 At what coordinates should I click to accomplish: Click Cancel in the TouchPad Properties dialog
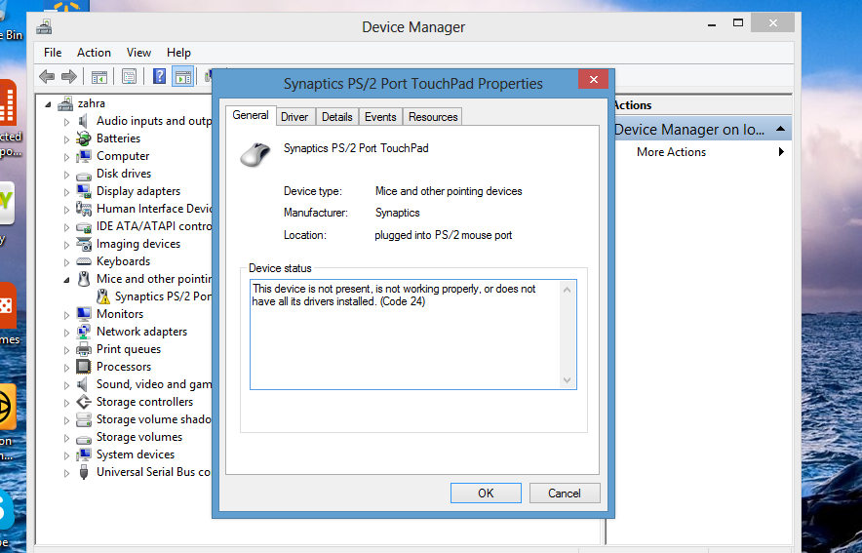tap(564, 493)
